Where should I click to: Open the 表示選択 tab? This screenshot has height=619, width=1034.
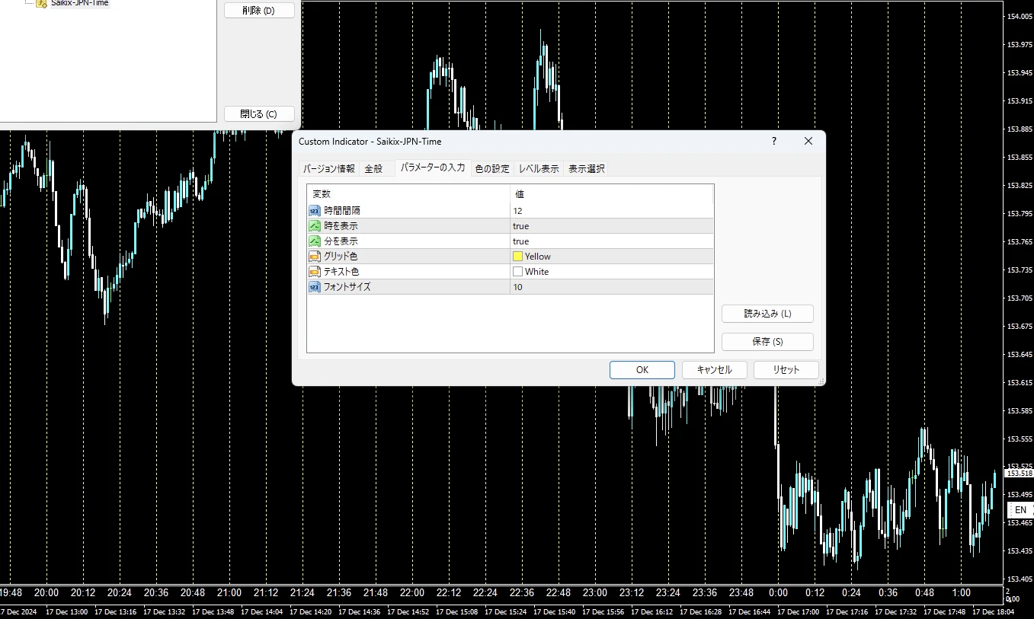pyautogui.click(x=586, y=169)
